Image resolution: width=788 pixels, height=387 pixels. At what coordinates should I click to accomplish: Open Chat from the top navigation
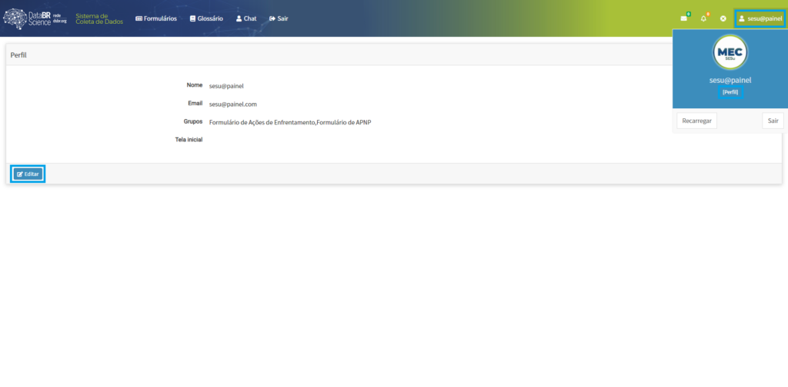tap(246, 18)
